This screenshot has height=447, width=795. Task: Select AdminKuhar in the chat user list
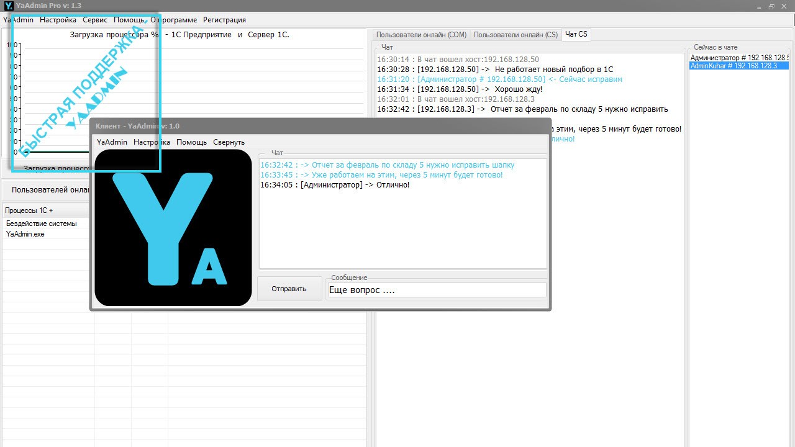733,66
